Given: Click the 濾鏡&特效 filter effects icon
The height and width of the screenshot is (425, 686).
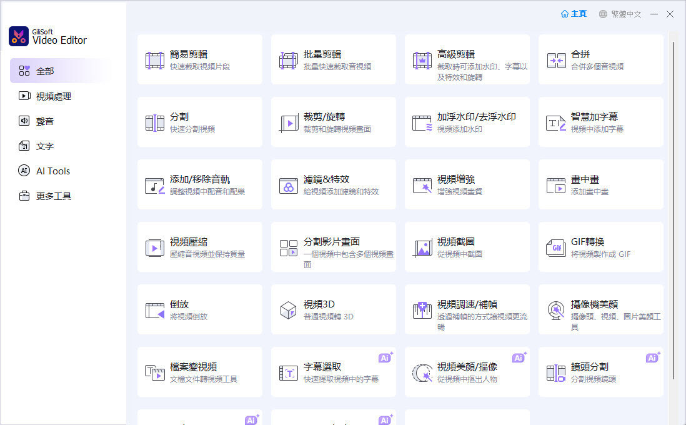Looking at the screenshot, I should [289, 186].
